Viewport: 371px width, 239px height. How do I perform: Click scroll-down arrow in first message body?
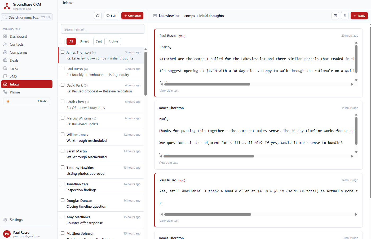click(356, 80)
